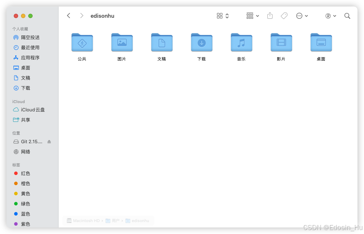
Task: Eject the Git 2.15 volume
Action: coord(49,142)
